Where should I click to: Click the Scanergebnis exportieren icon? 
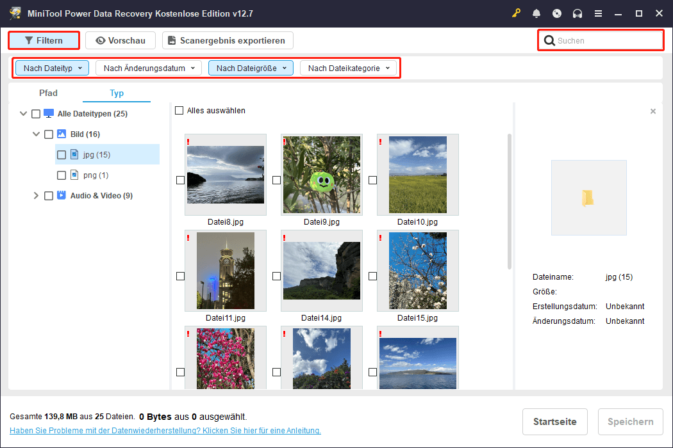(x=170, y=40)
